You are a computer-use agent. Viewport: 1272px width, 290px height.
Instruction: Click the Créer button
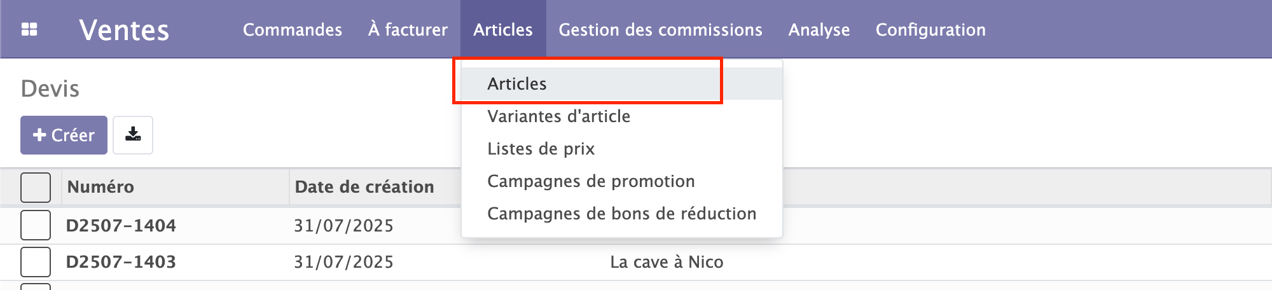pos(64,135)
